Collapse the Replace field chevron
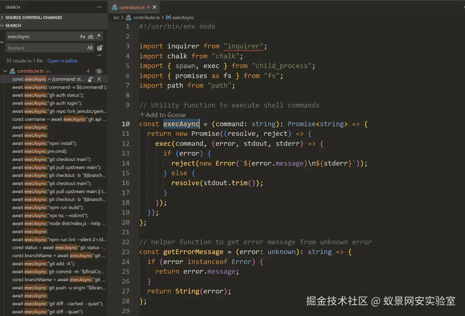Screen dimensions: 465x316 (x=2, y=42)
